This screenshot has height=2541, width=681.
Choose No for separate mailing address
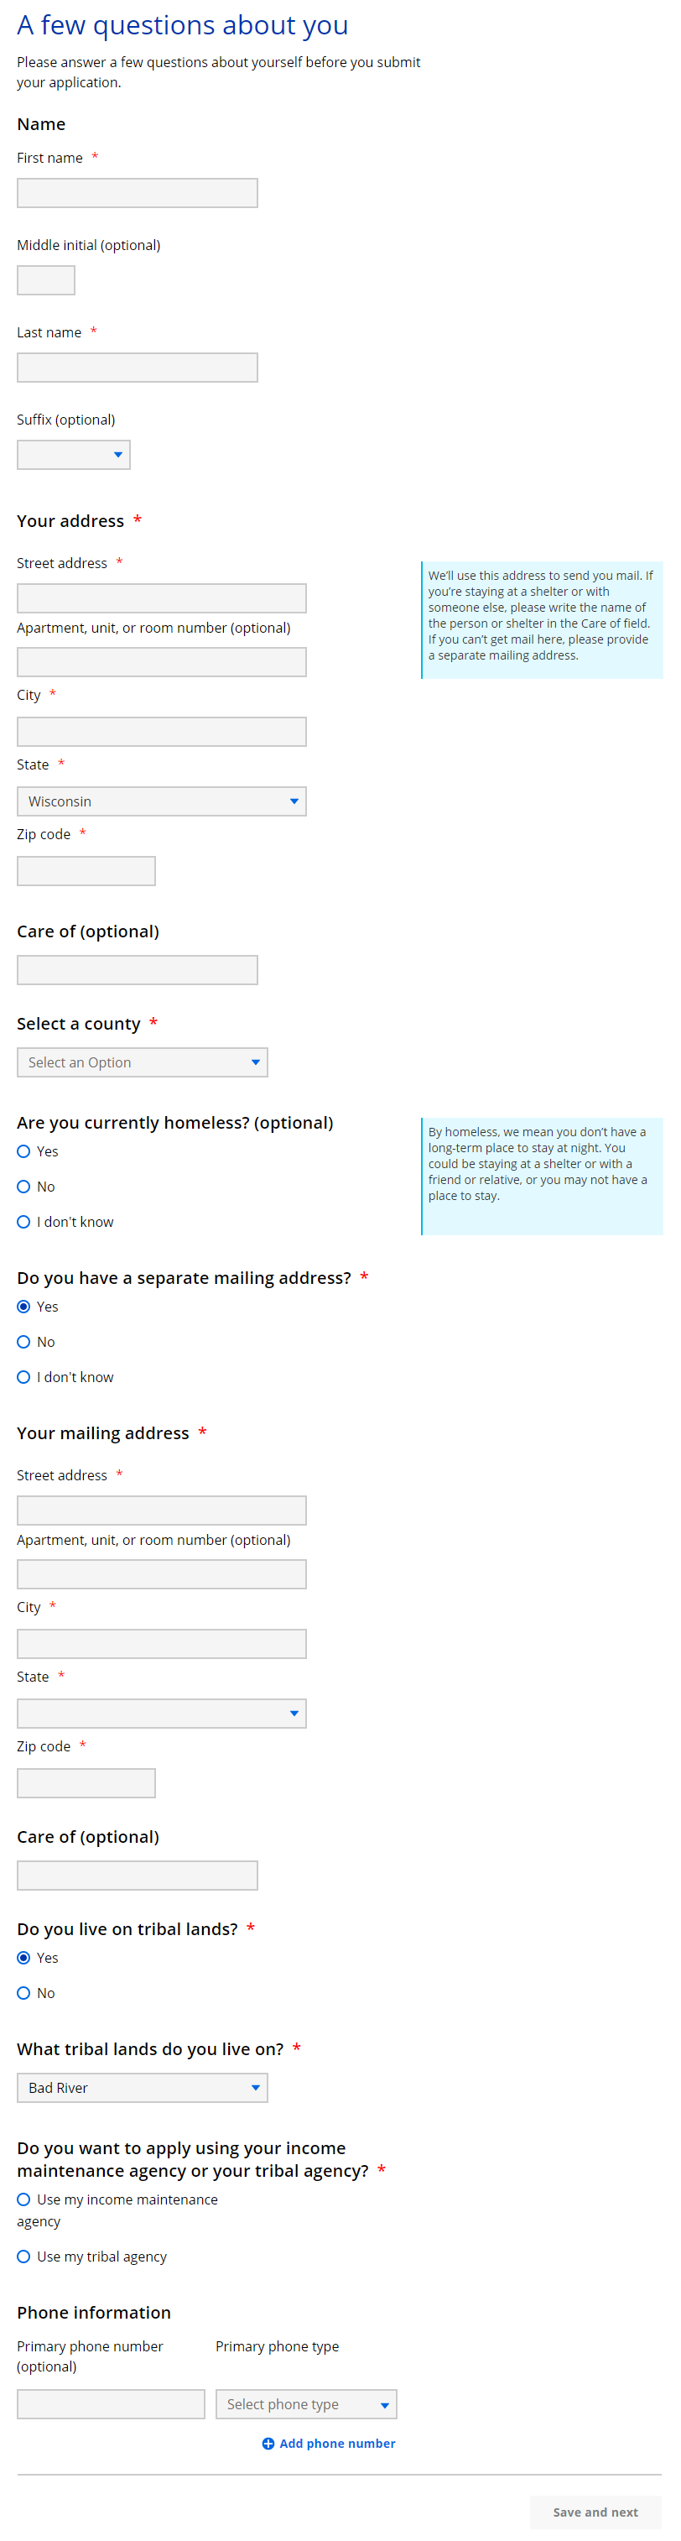23,1342
